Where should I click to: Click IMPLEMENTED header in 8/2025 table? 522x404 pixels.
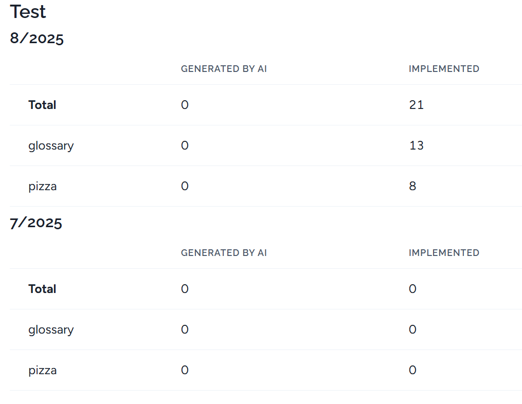[x=444, y=69]
